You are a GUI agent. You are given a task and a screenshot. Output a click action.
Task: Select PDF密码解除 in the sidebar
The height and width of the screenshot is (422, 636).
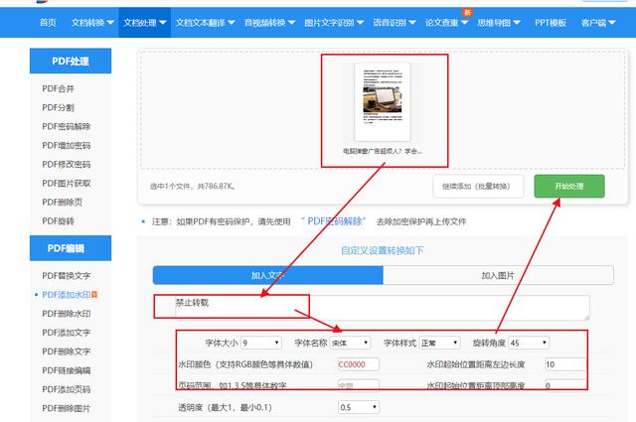pos(67,126)
